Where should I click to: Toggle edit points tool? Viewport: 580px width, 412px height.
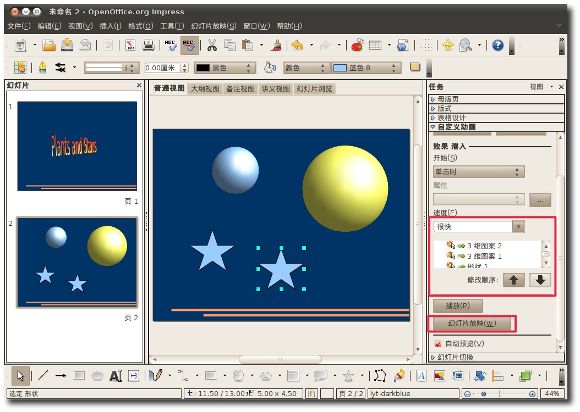click(380, 376)
